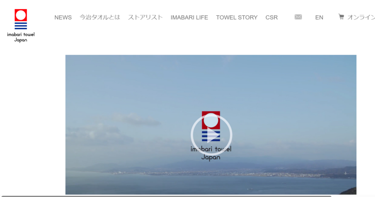Click the dark hillside at video's bottom-right corner
Viewport: 375px width, 197px height.
349,191
